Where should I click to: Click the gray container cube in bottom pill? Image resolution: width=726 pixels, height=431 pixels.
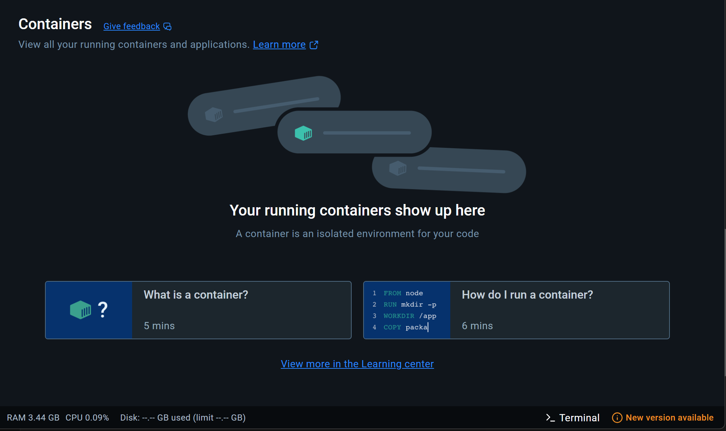tap(398, 168)
